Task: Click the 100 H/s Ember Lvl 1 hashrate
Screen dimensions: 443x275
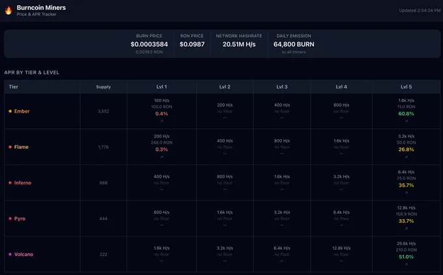Action: pos(162,100)
